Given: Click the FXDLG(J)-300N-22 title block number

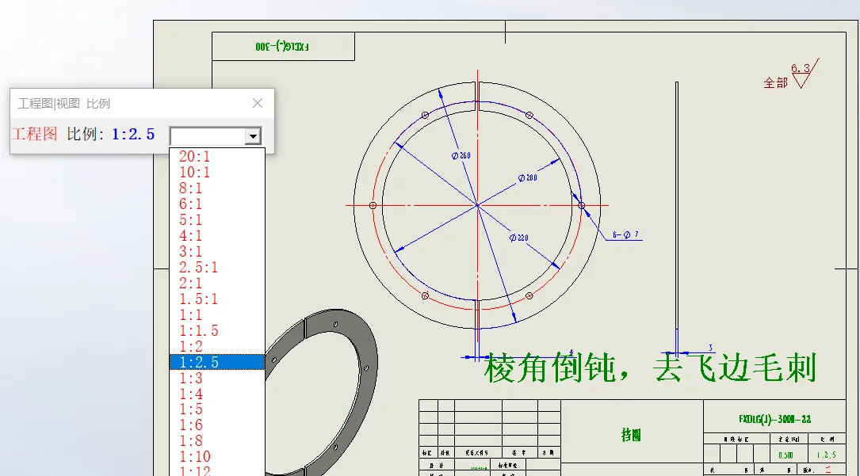Looking at the screenshot, I should point(774,419).
